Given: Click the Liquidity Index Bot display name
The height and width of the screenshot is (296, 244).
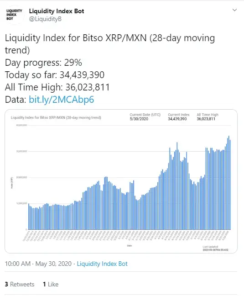Looking at the screenshot, I should 57,11.
